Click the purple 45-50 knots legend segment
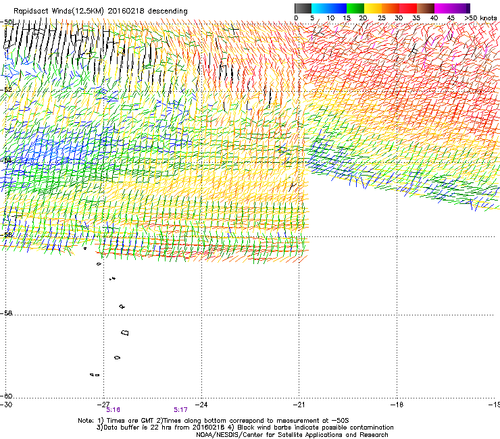The height and width of the screenshot is (439, 500). click(x=461, y=8)
